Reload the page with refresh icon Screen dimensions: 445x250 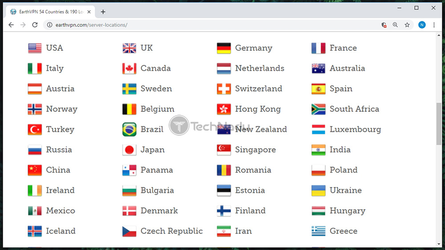tap(35, 25)
